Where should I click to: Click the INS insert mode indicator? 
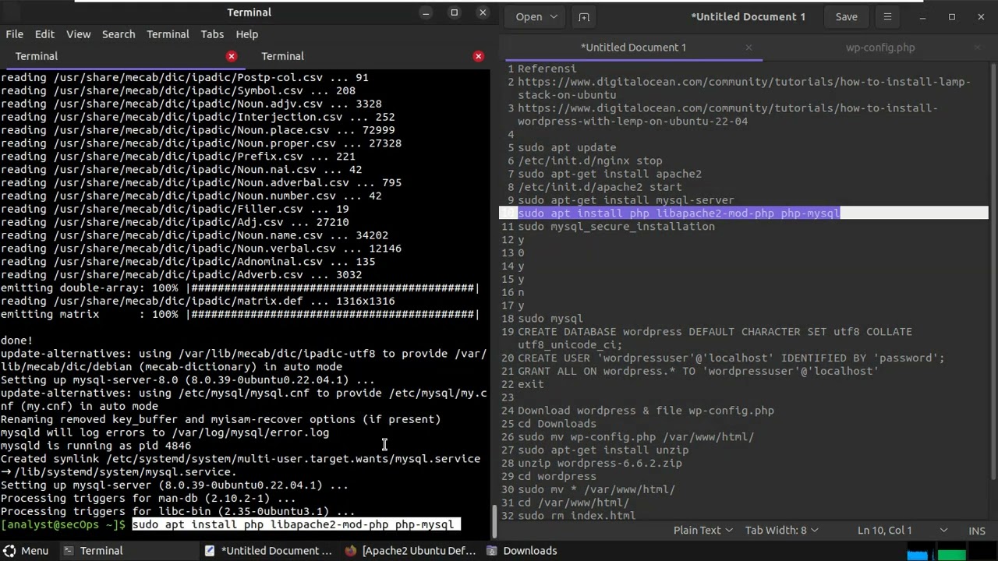click(x=977, y=530)
